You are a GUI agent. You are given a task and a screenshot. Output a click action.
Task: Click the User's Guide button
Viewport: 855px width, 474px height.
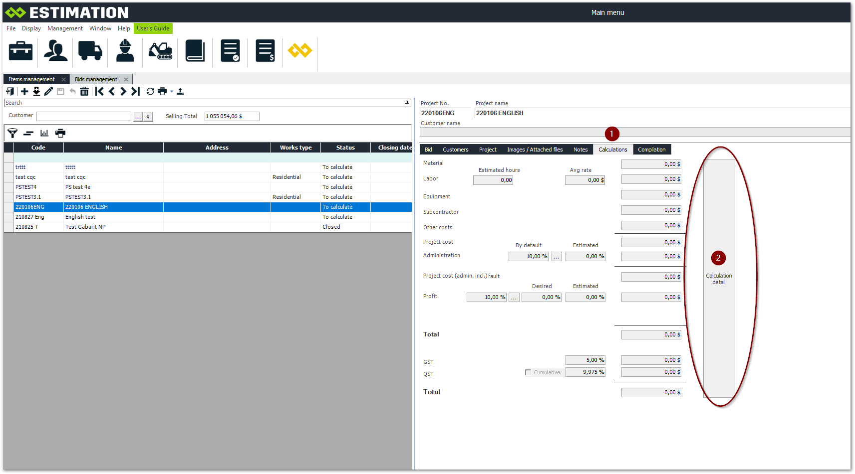tap(153, 28)
